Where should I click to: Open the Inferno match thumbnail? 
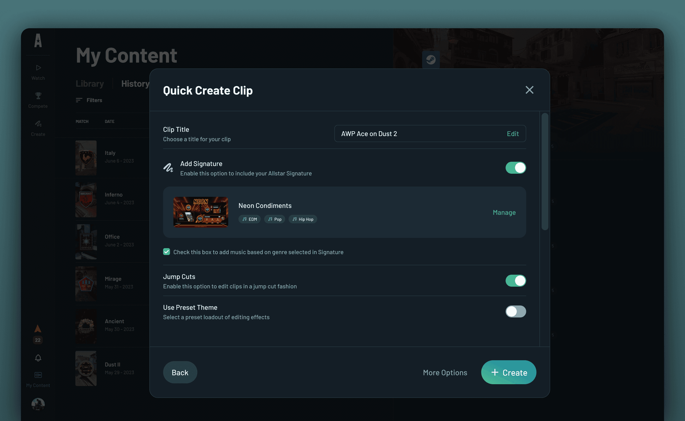pos(86,200)
